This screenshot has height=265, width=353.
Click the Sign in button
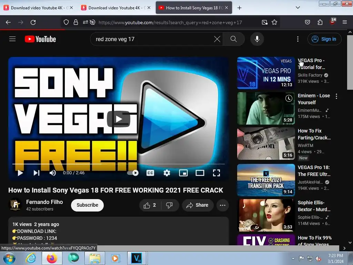(324, 39)
